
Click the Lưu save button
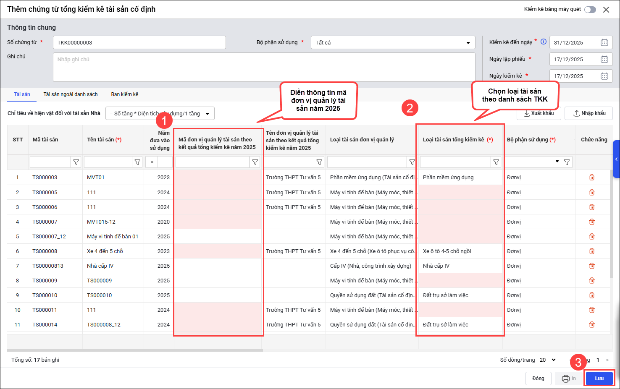tap(599, 378)
